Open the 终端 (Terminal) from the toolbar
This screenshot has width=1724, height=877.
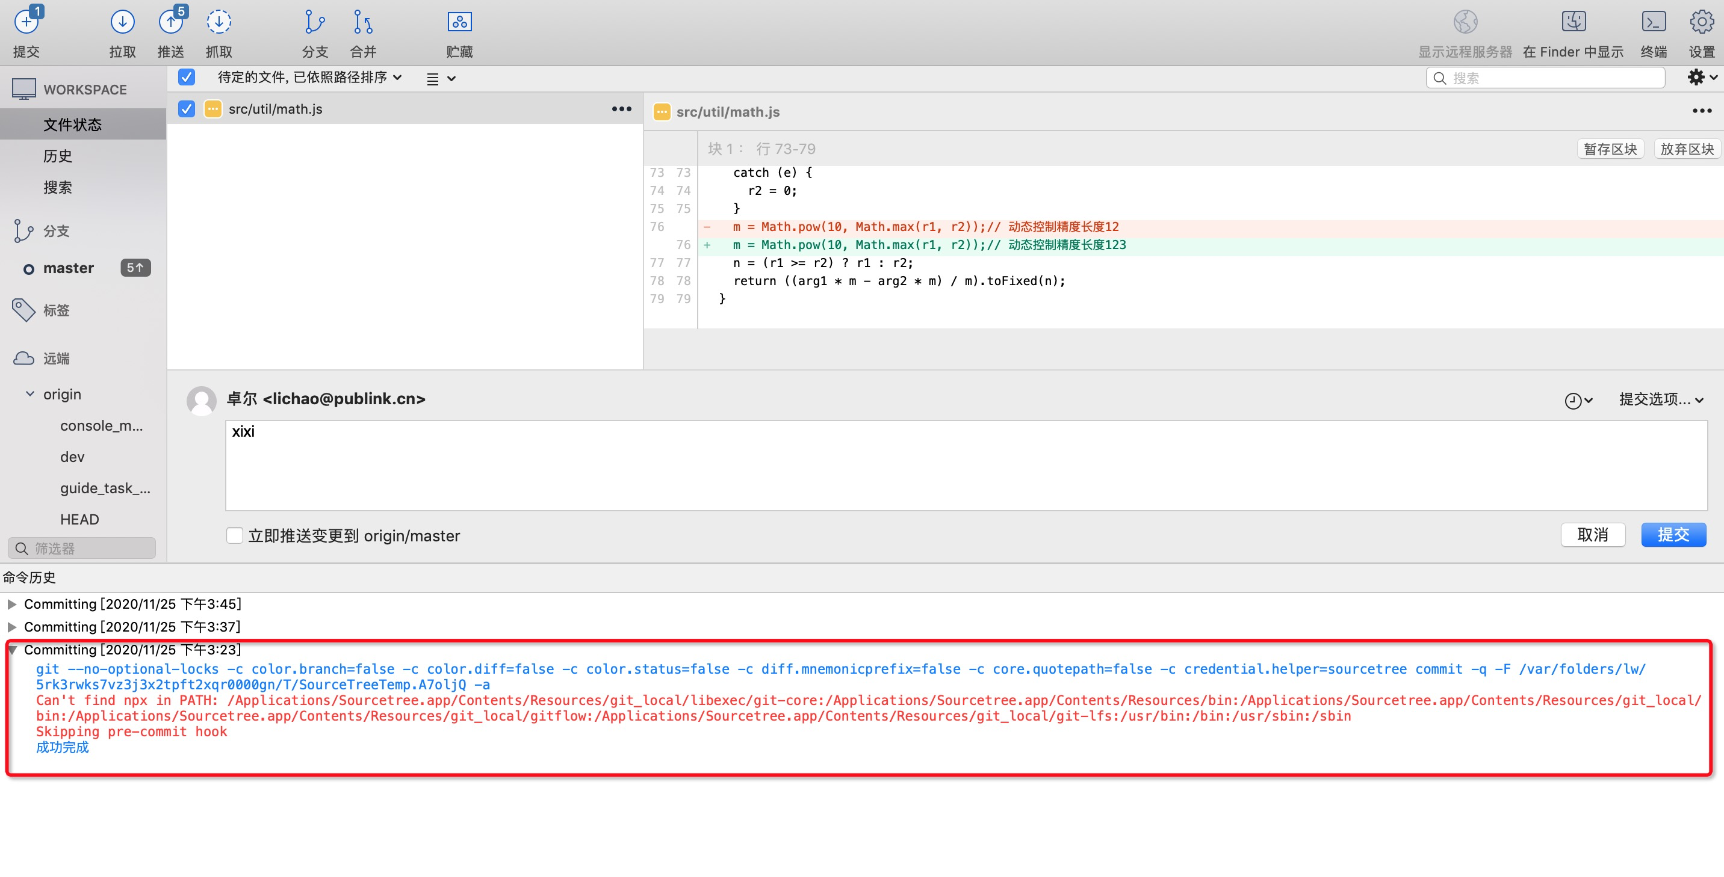point(1653,22)
